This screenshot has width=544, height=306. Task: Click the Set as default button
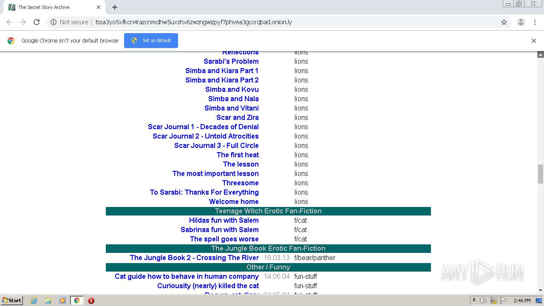pos(151,40)
